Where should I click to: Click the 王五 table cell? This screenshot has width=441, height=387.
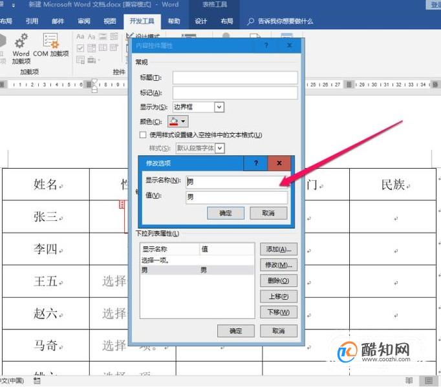tap(46, 281)
